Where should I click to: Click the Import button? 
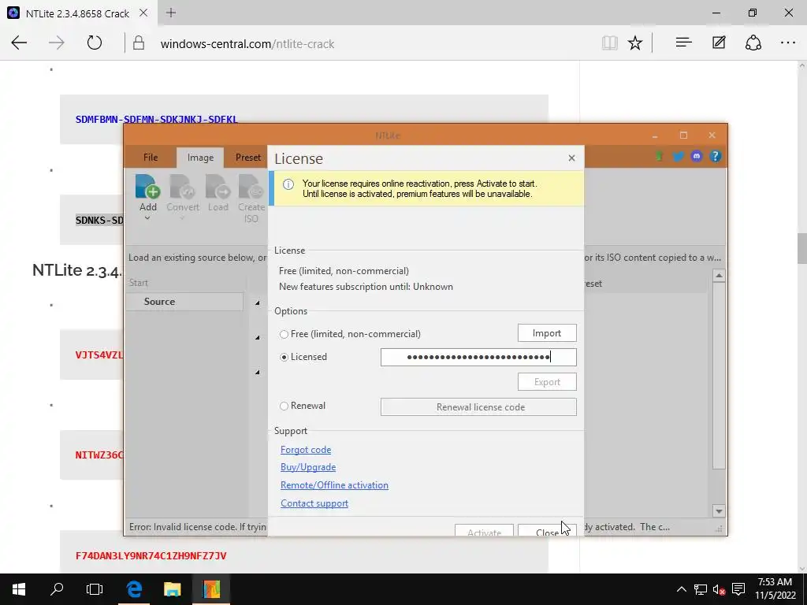point(547,333)
